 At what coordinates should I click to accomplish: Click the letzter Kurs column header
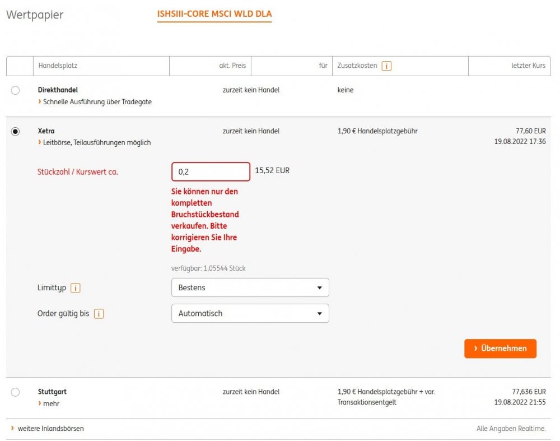point(528,66)
